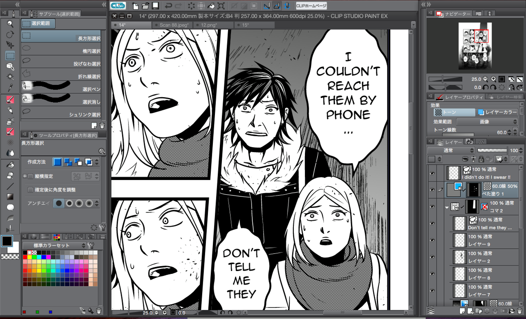Select the Move layer tool in the tool palette

[x=10, y=45]
